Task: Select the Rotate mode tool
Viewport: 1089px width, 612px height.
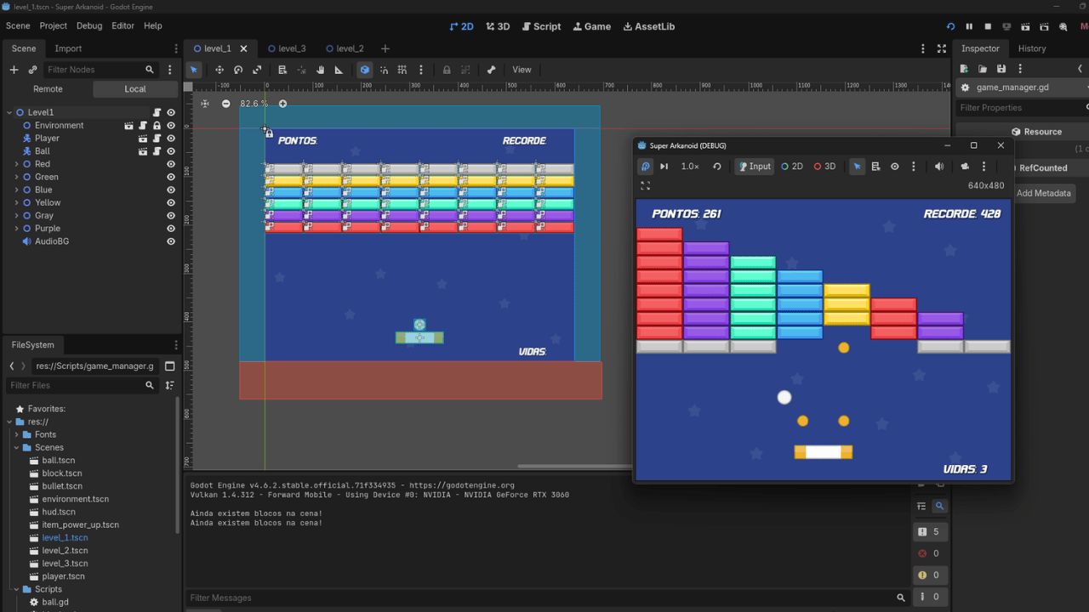Action: click(238, 70)
